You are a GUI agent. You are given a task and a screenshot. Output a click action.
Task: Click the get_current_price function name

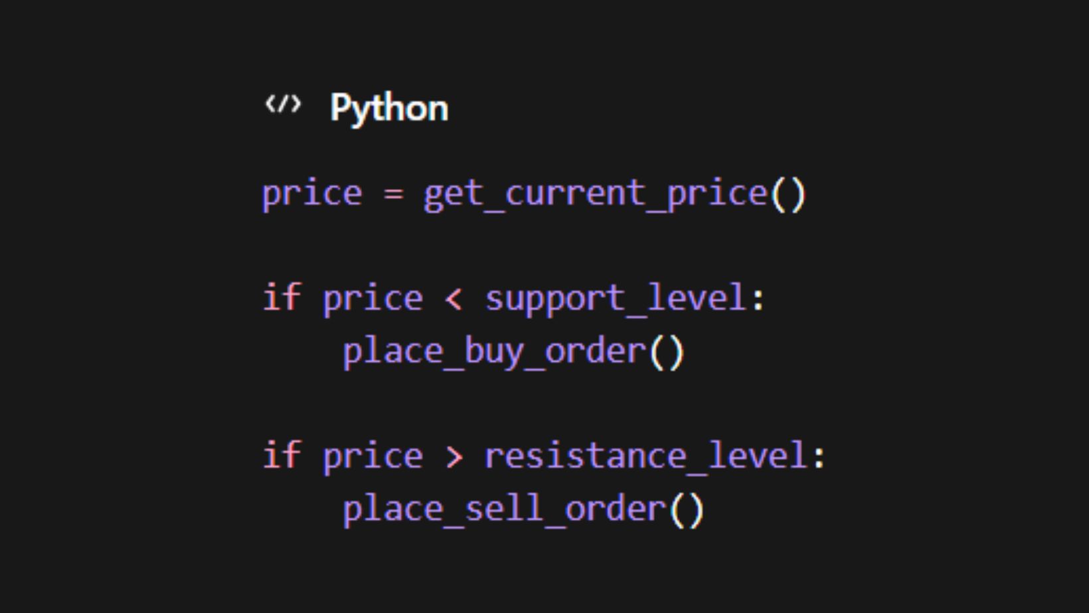pos(596,194)
